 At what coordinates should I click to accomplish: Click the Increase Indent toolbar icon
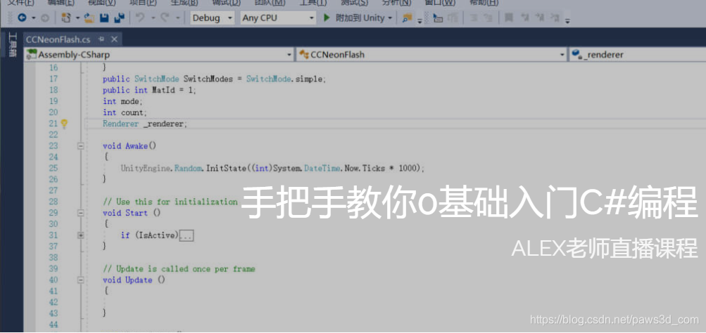(488, 18)
